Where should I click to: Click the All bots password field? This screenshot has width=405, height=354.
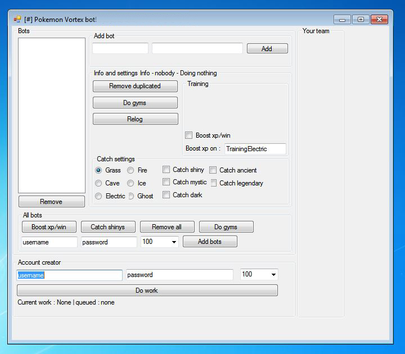click(x=109, y=242)
